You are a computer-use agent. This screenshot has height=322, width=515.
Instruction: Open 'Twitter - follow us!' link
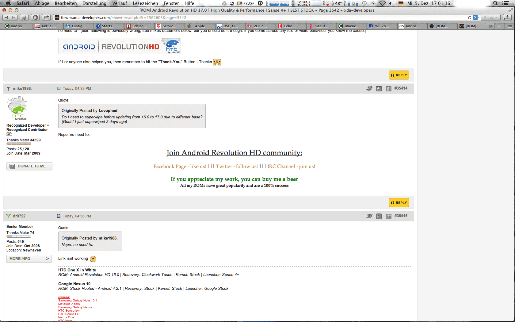pos(237,167)
